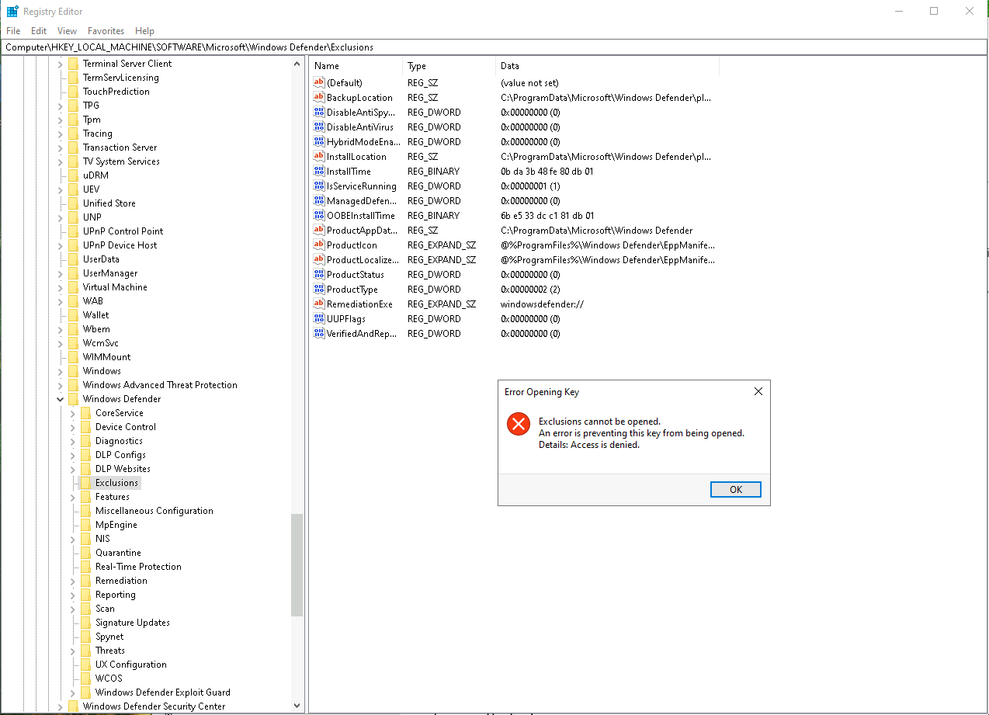
Task: Select the TV System Services key
Action: pyautogui.click(x=121, y=161)
